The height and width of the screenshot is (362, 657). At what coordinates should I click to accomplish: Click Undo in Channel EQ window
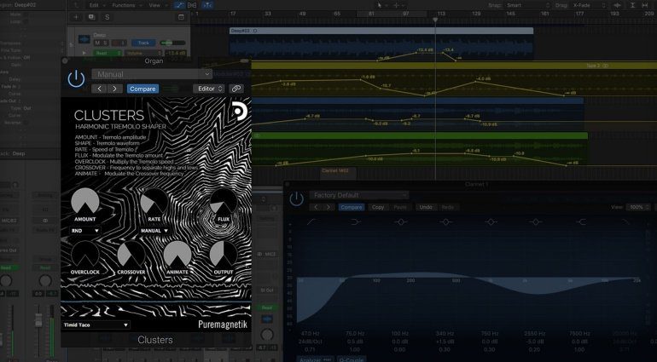point(426,207)
